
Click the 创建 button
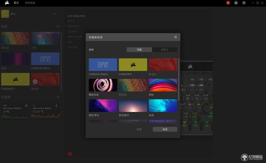[x=139, y=129]
